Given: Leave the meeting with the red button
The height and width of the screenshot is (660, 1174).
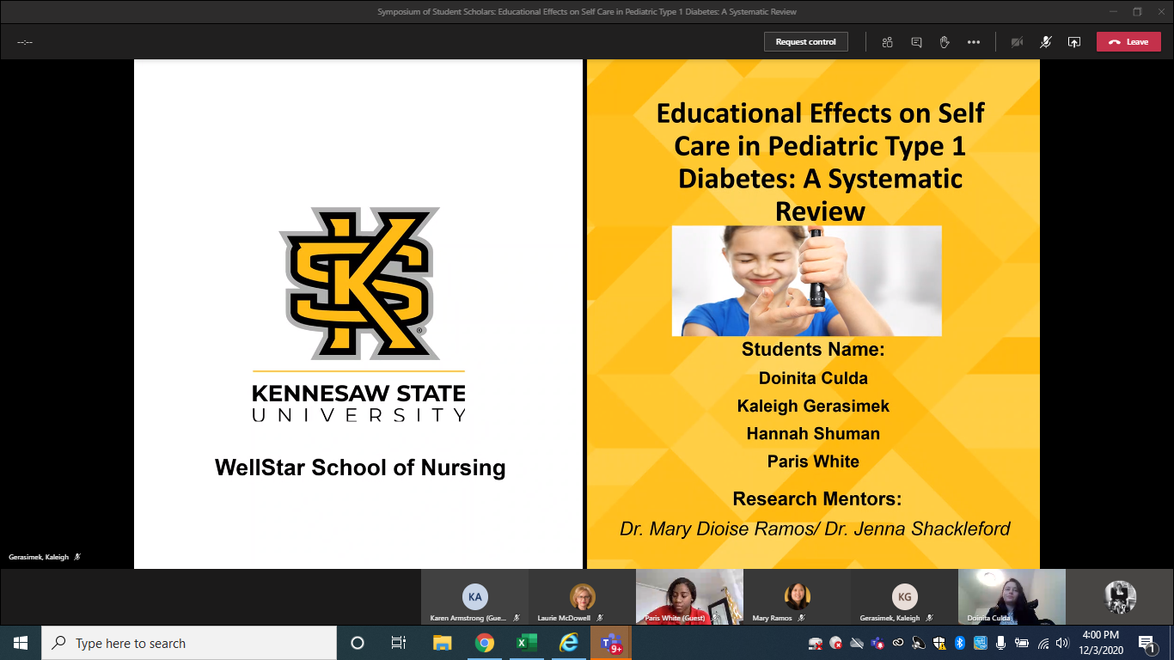Looking at the screenshot, I should [1128, 42].
